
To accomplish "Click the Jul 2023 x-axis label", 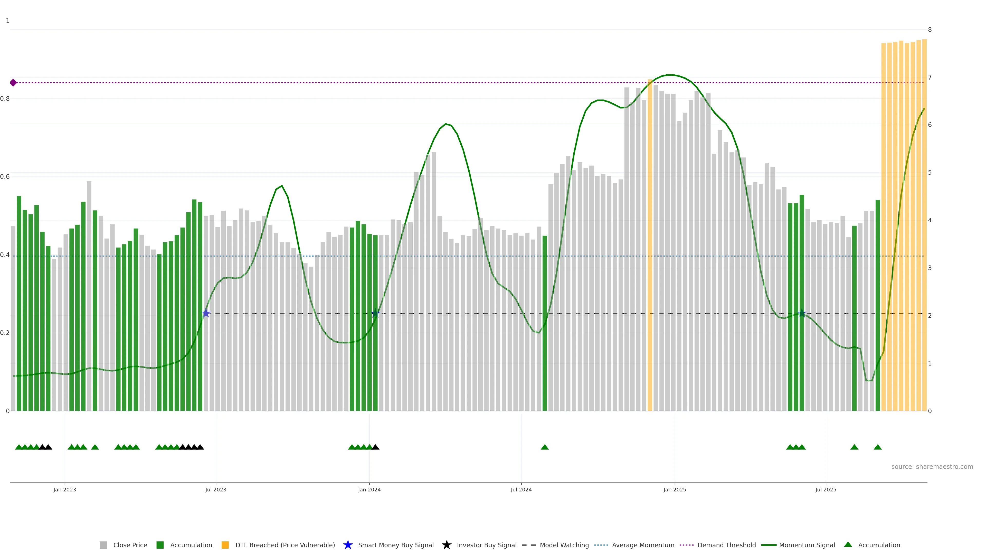I will 216,489.
